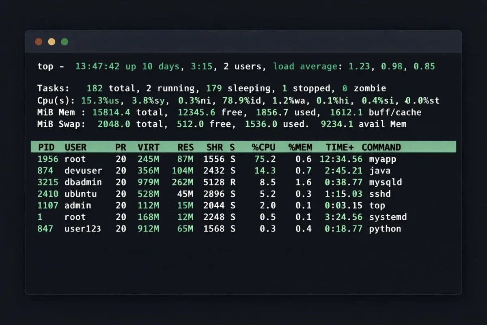This screenshot has width=487, height=325.
Task: Click the load average label
Action: coord(305,66)
